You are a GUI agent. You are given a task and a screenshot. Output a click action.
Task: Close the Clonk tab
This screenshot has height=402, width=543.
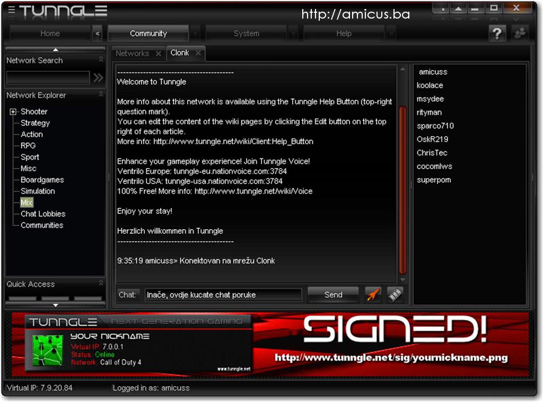click(x=198, y=53)
